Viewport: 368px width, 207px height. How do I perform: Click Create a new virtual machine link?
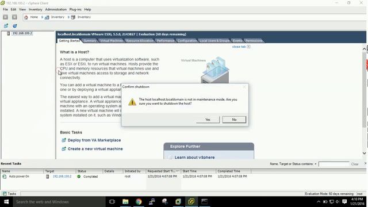(x=95, y=149)
